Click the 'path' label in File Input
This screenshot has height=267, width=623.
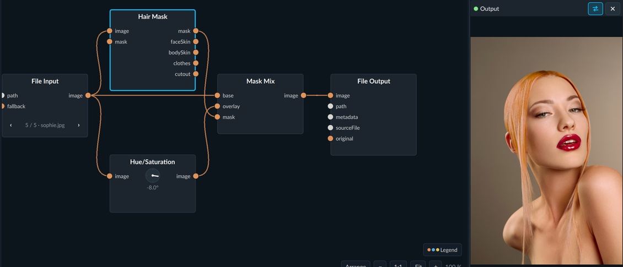12,95
